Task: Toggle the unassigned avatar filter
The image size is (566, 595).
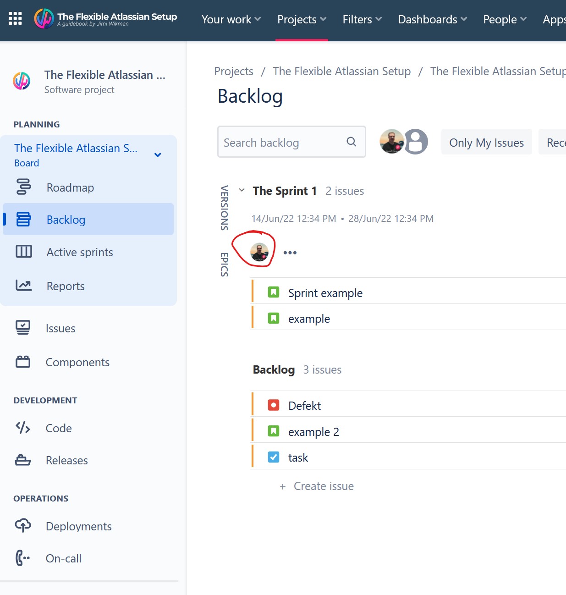Action: tap(416, 142)
